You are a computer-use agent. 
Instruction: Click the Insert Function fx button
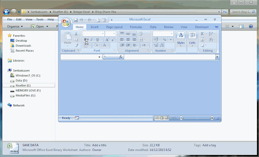(121, 57)
